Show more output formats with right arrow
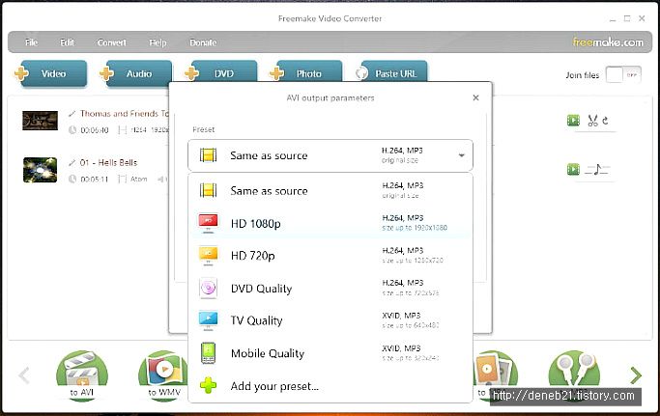Image resolution: width=660 pixels, height=416 pixels. (636, 375)
